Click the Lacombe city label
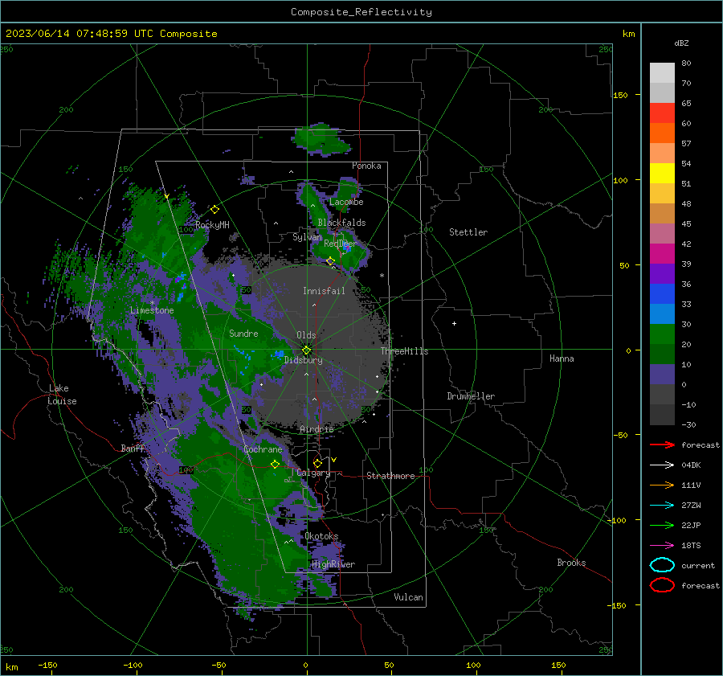Image resolution: width=723 pixels, height=676 pixels. point(346,202)
